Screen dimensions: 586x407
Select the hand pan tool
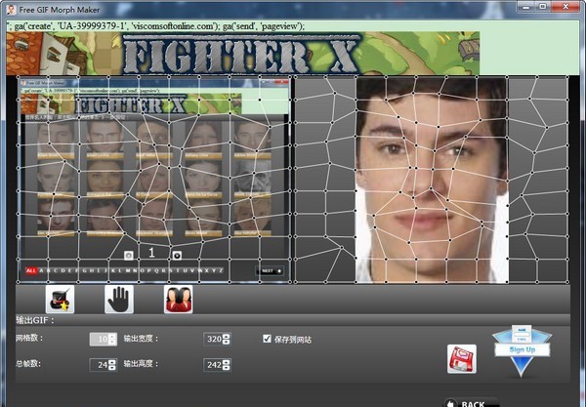coord(119,300)
